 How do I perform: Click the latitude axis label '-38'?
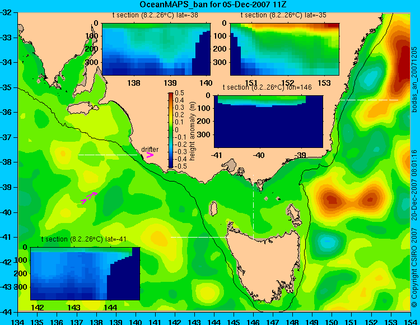6,162
